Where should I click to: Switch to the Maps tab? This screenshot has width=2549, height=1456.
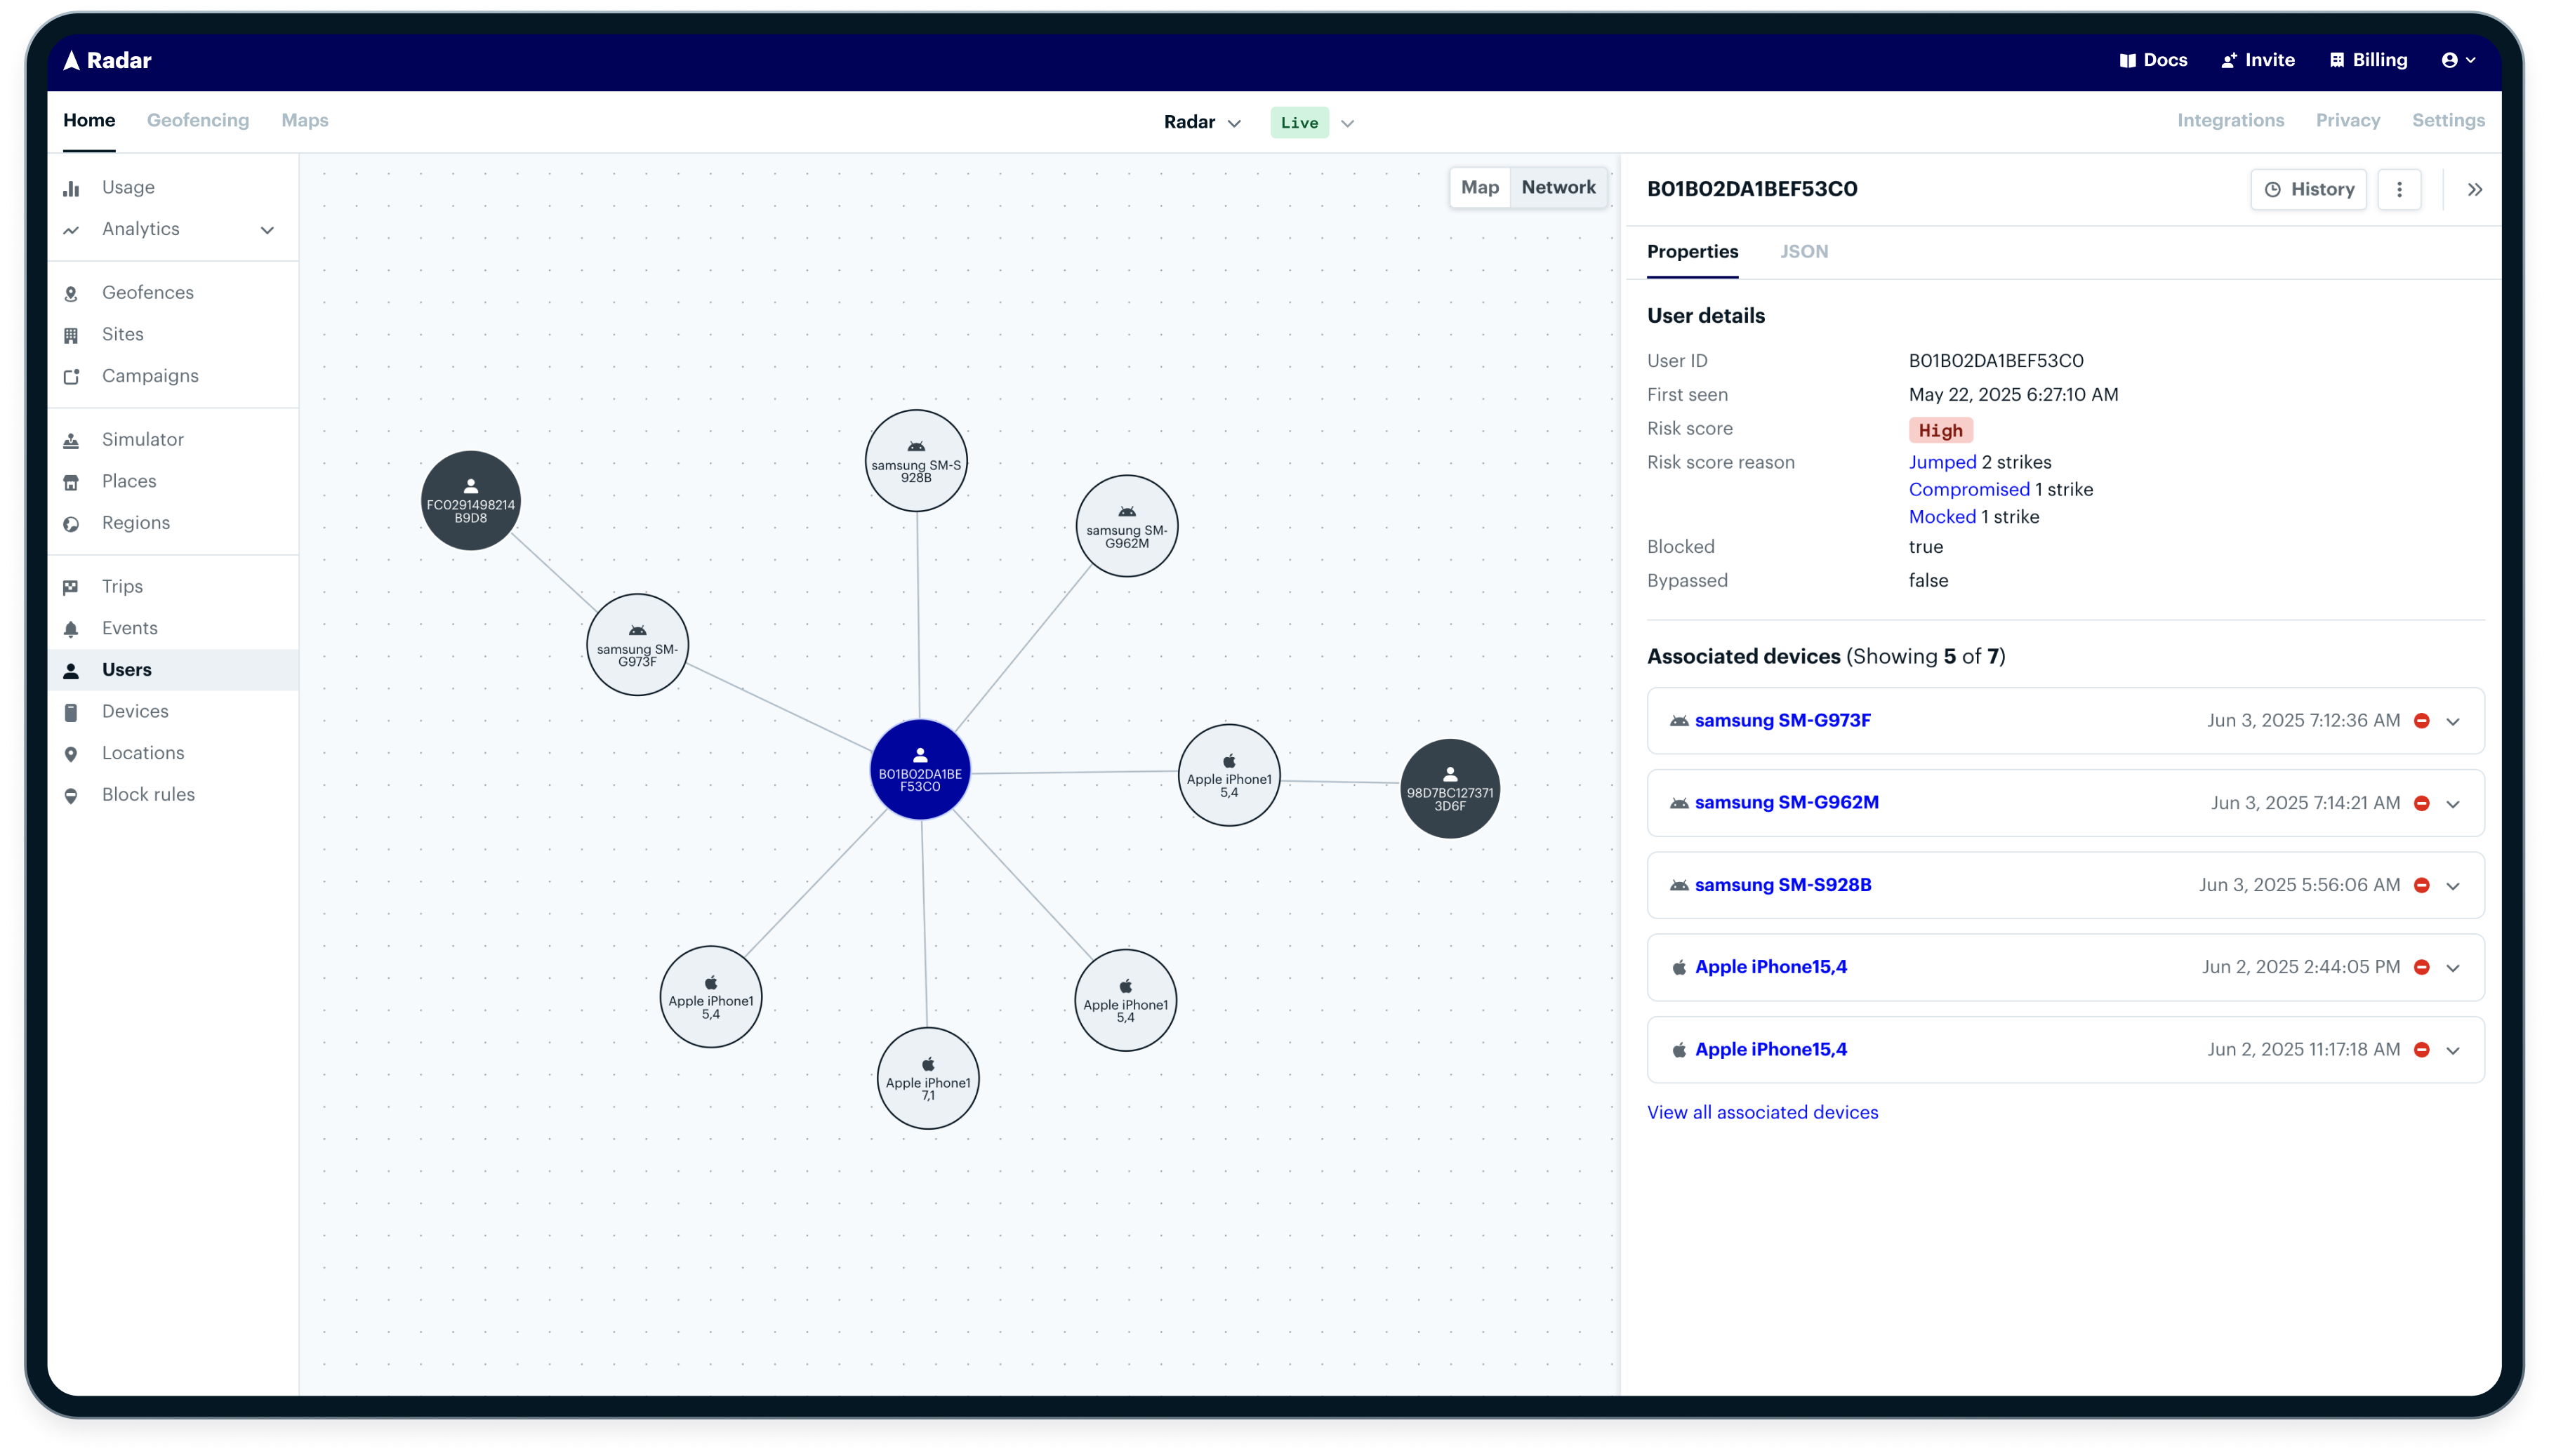(304, 120)
